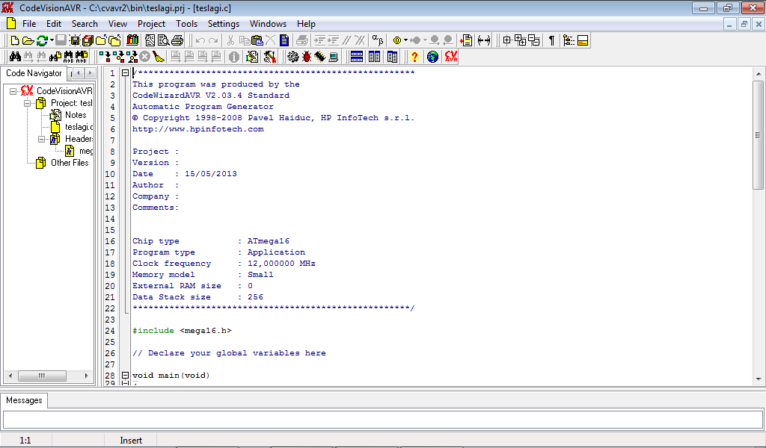Click the green reload arrows icon
Screen dimensions: 766x448
tap(42, 40)
